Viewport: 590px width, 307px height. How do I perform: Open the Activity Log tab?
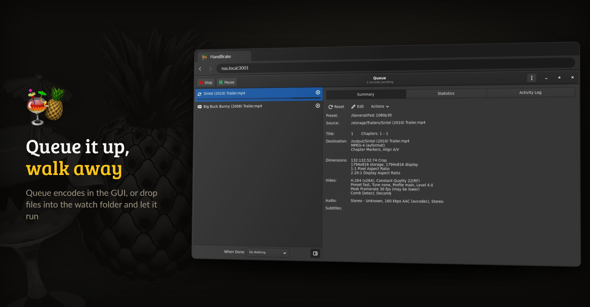click(530, 92)
